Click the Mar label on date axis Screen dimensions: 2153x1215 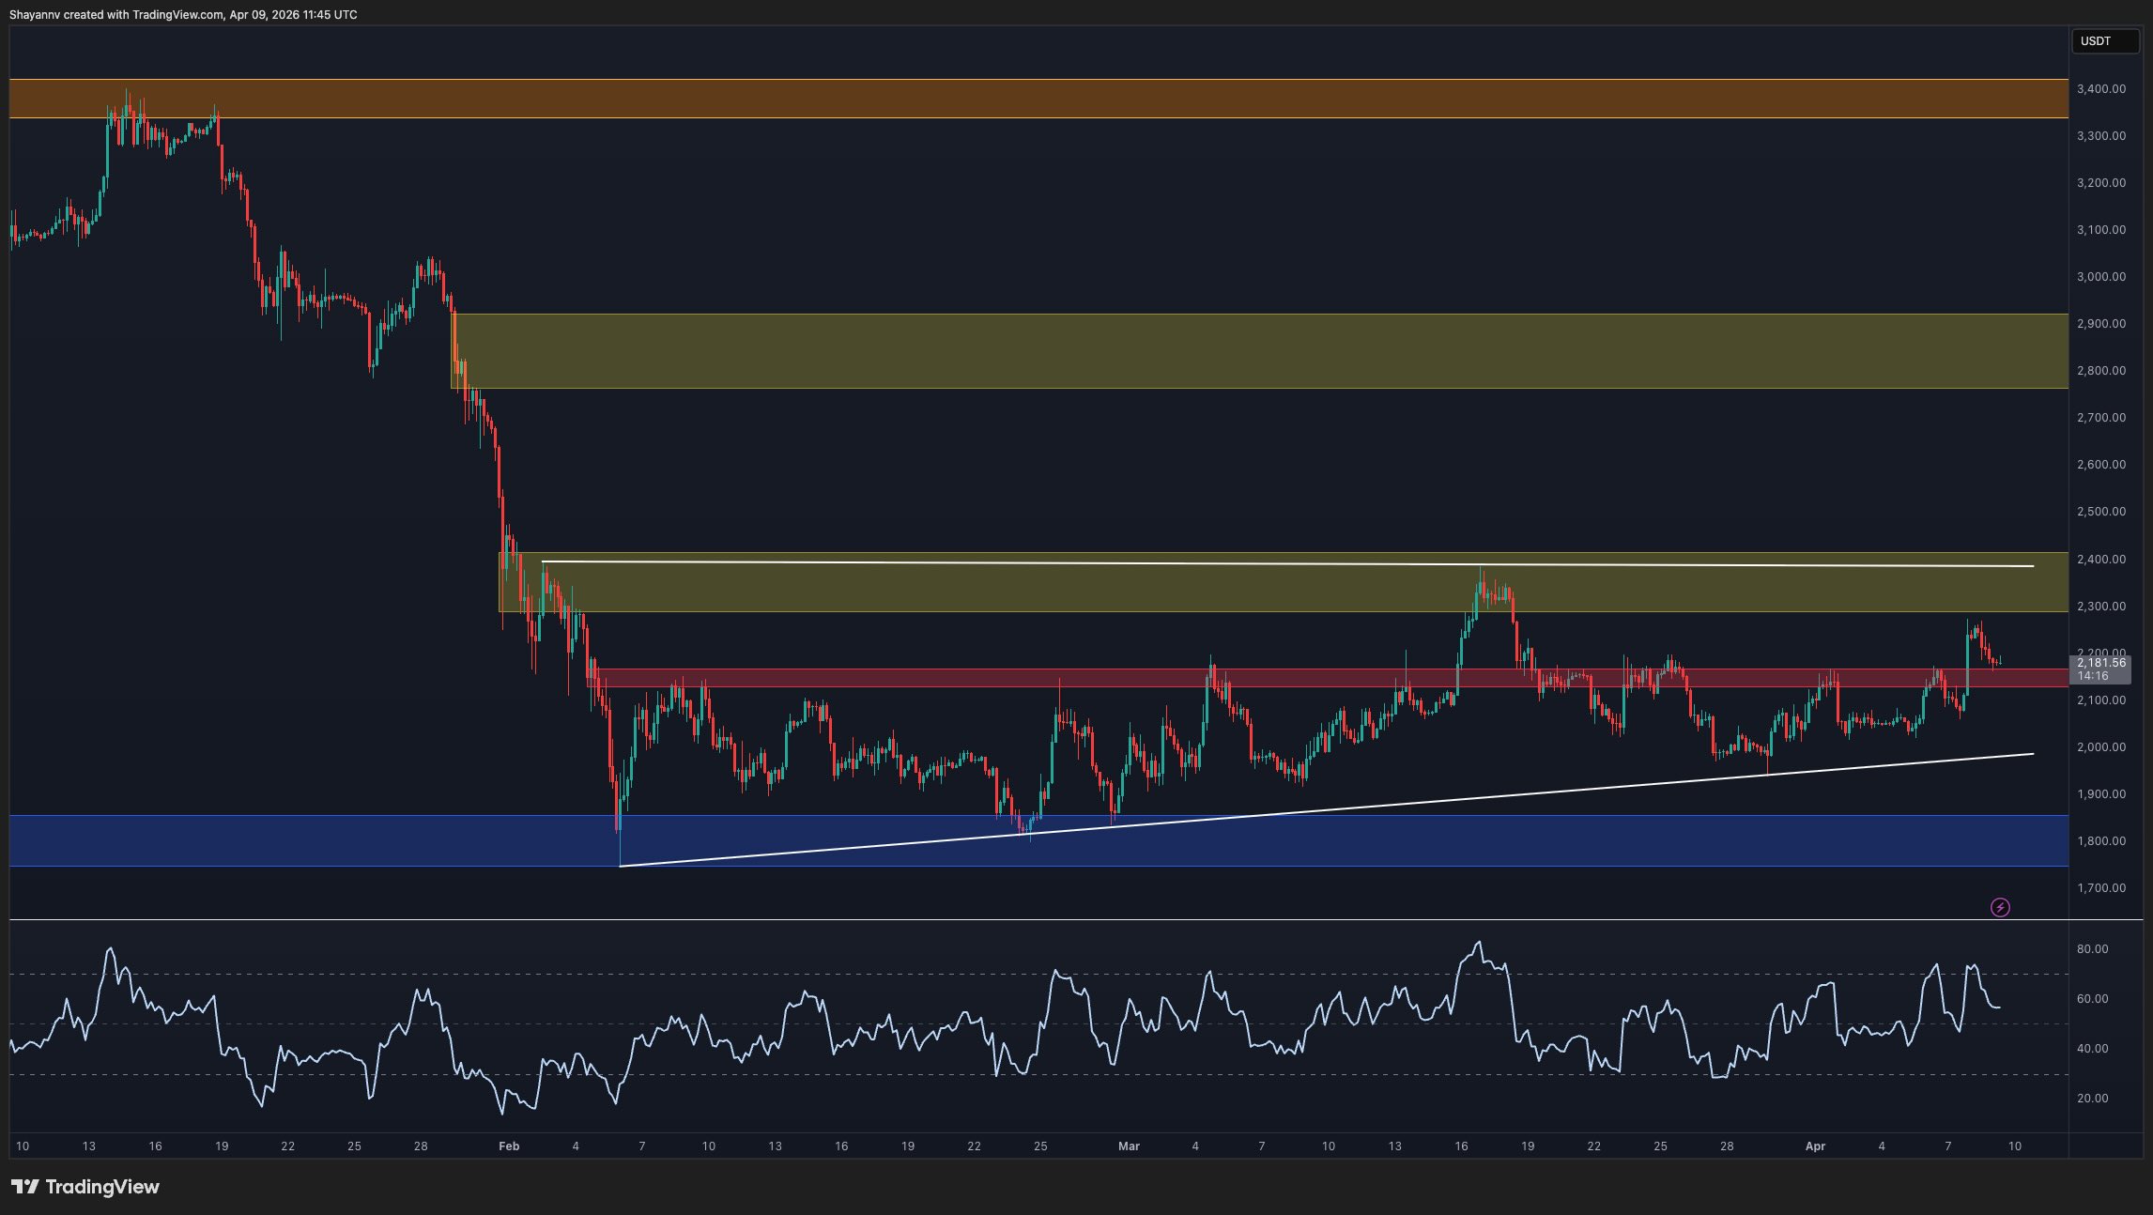tap(1129, 1146)
